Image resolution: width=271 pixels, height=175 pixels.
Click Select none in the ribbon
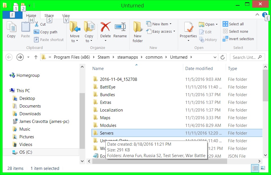(235, 31)
